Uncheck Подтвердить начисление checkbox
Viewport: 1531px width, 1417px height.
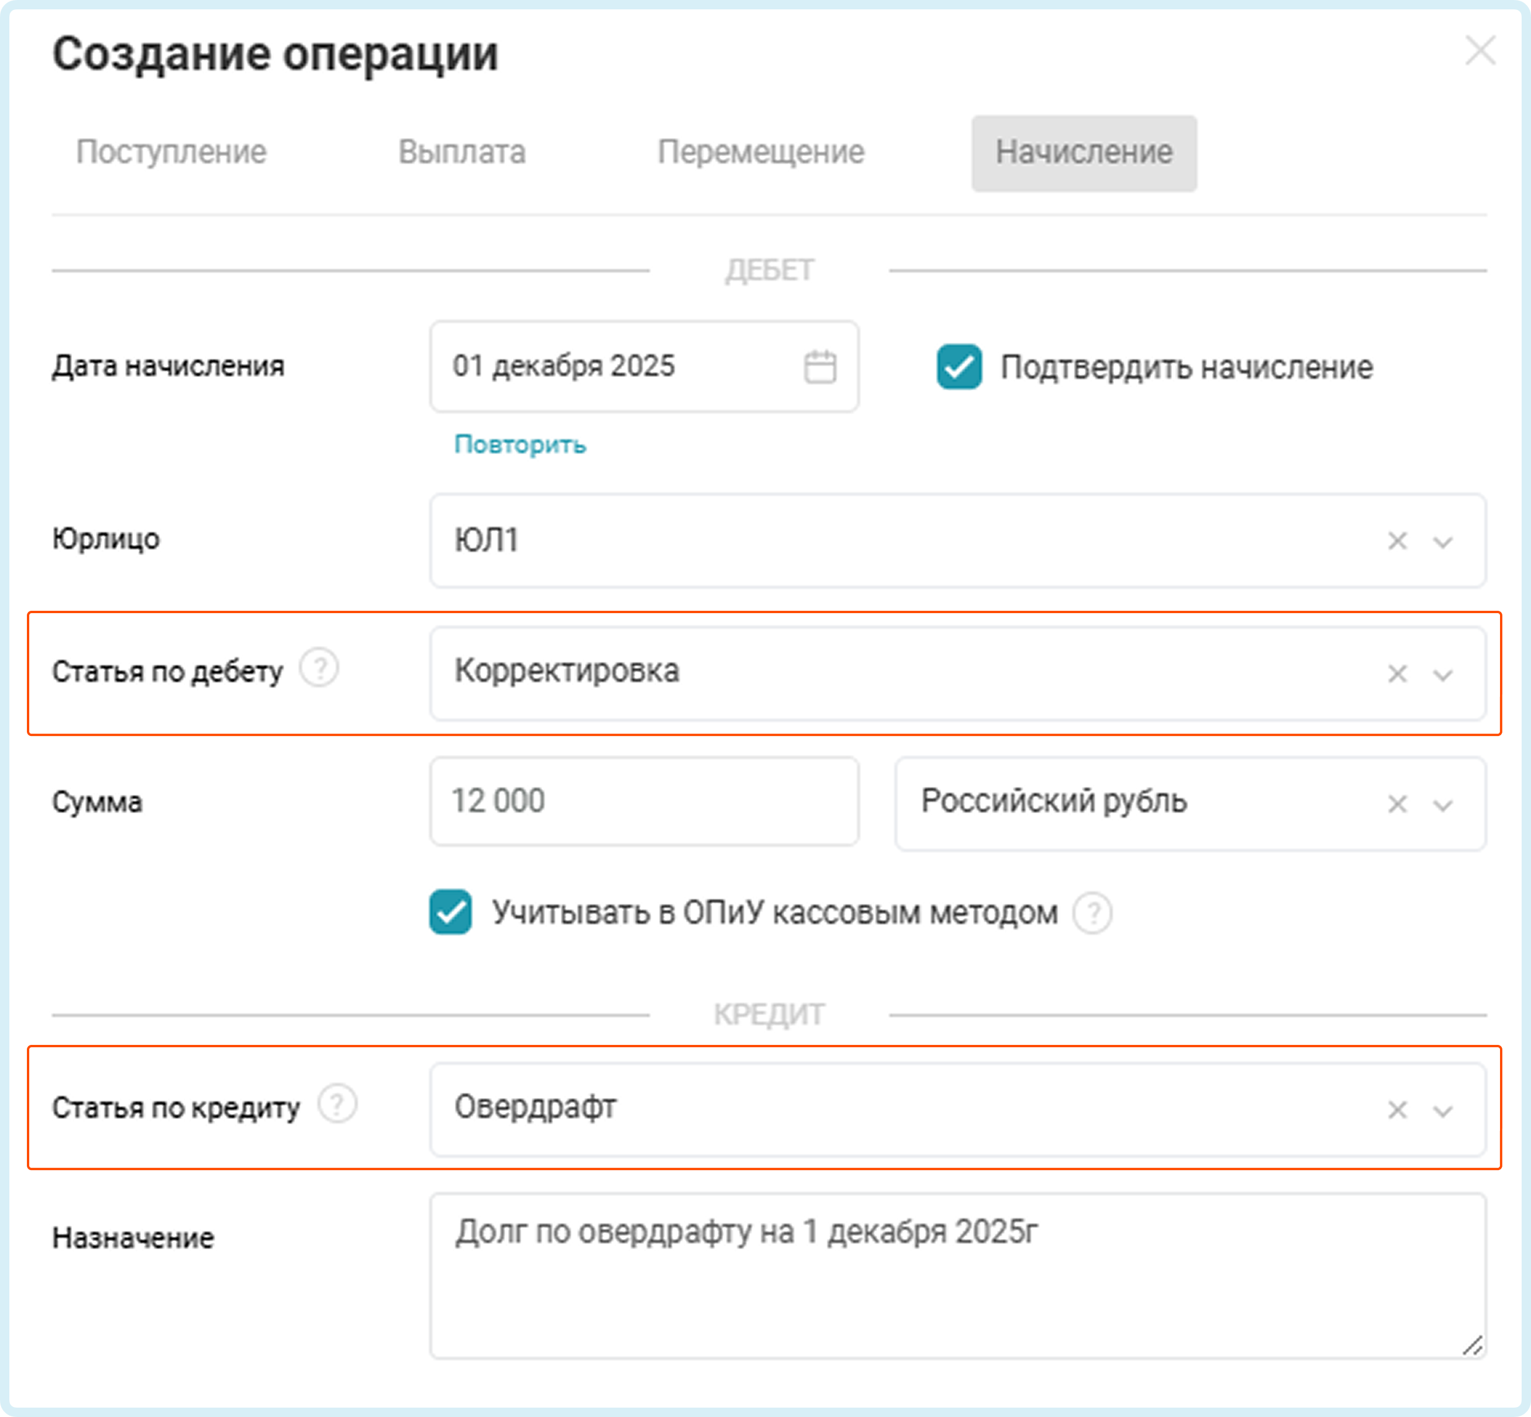coord(958,367)
